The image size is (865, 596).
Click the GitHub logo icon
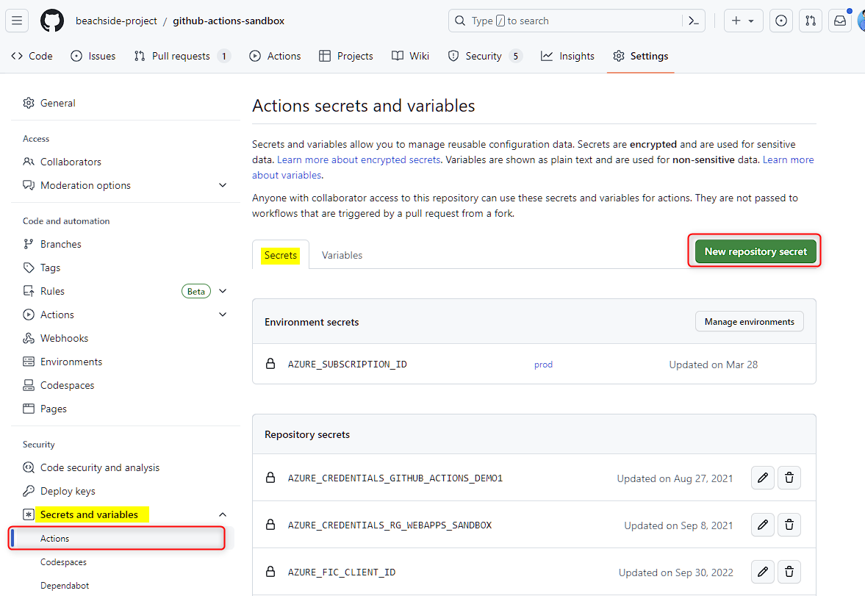pos(51,20)
